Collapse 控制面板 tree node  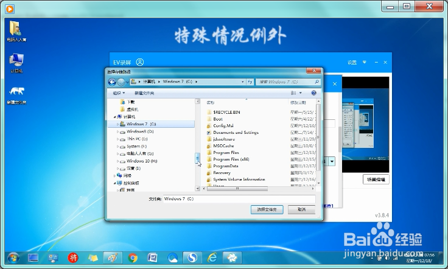[115, 183]
